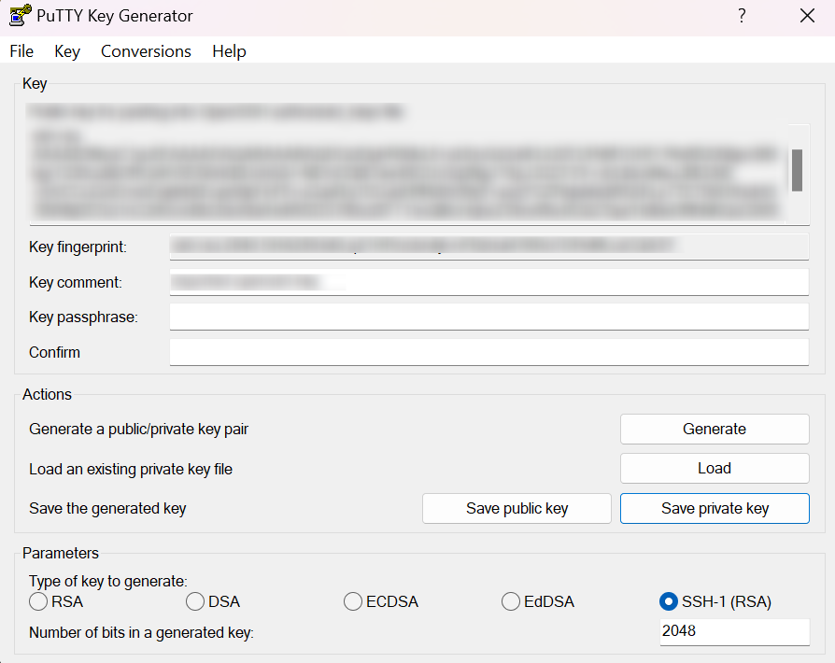835x663 pixels.
Task: Click in the Key comment field
Action: [x=488, y=282]
